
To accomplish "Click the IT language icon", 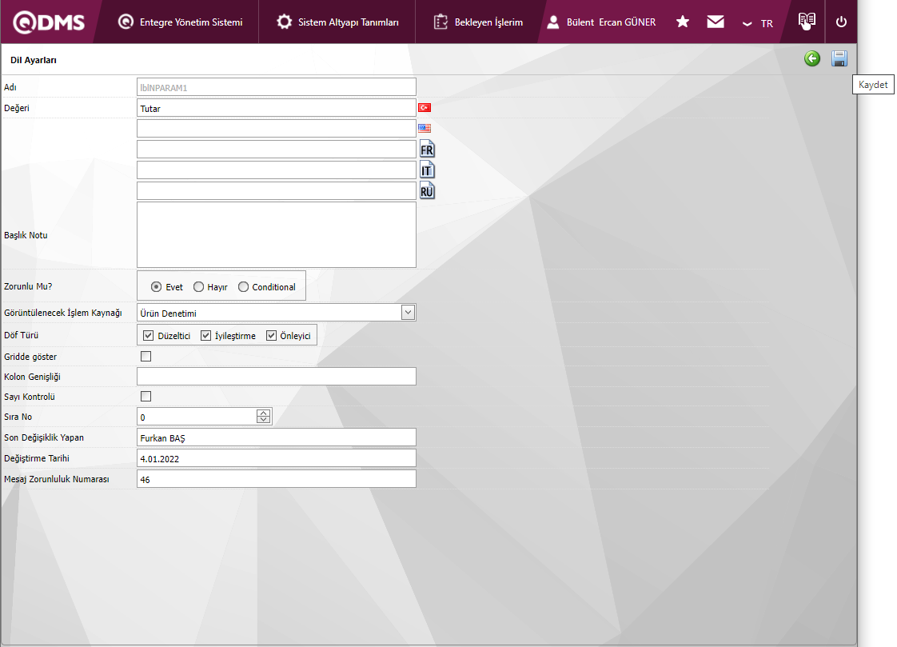I will (x=427, y=170).
